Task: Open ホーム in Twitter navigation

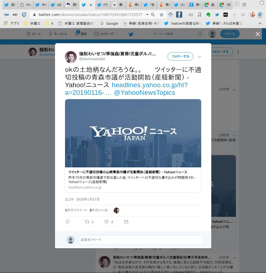Action: point(34,34)
